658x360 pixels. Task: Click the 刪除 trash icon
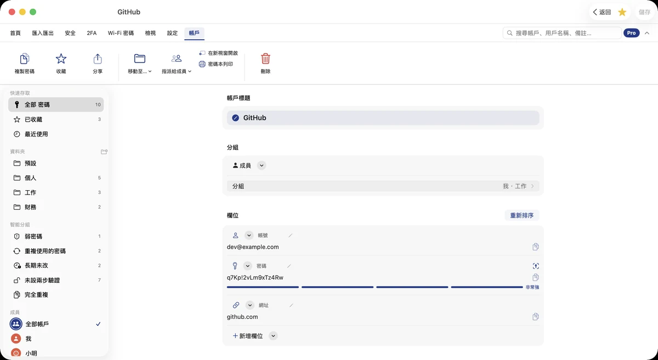pos(265,59)
